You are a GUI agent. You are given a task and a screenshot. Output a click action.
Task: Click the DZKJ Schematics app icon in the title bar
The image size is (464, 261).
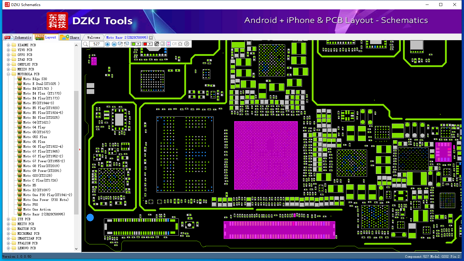7,5
